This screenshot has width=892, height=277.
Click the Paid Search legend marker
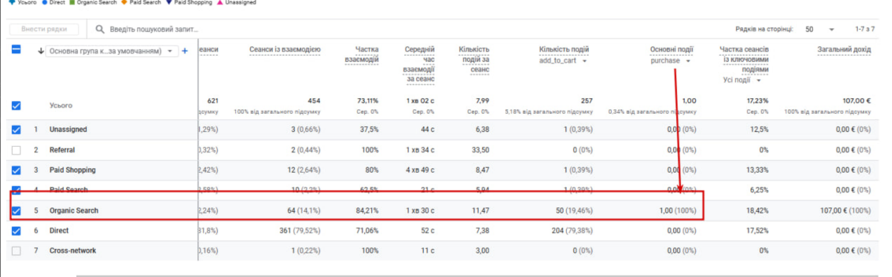(124, 2)
